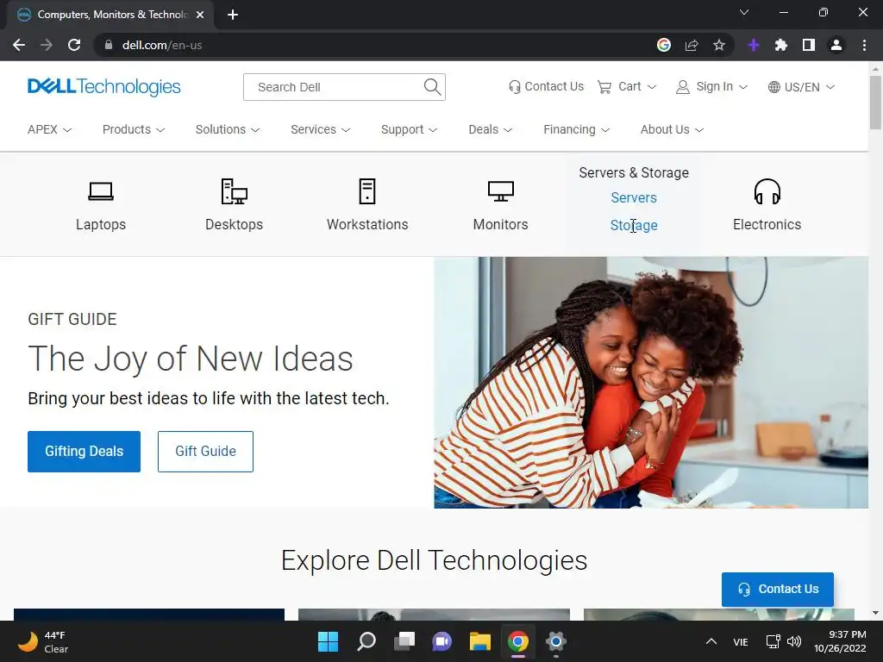
Task: Expand the Services menu
Action: [x=321, y=129]
